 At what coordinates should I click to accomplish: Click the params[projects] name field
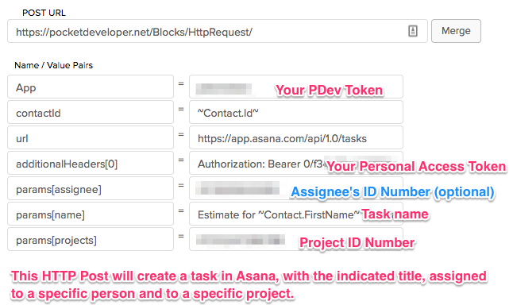91,240
